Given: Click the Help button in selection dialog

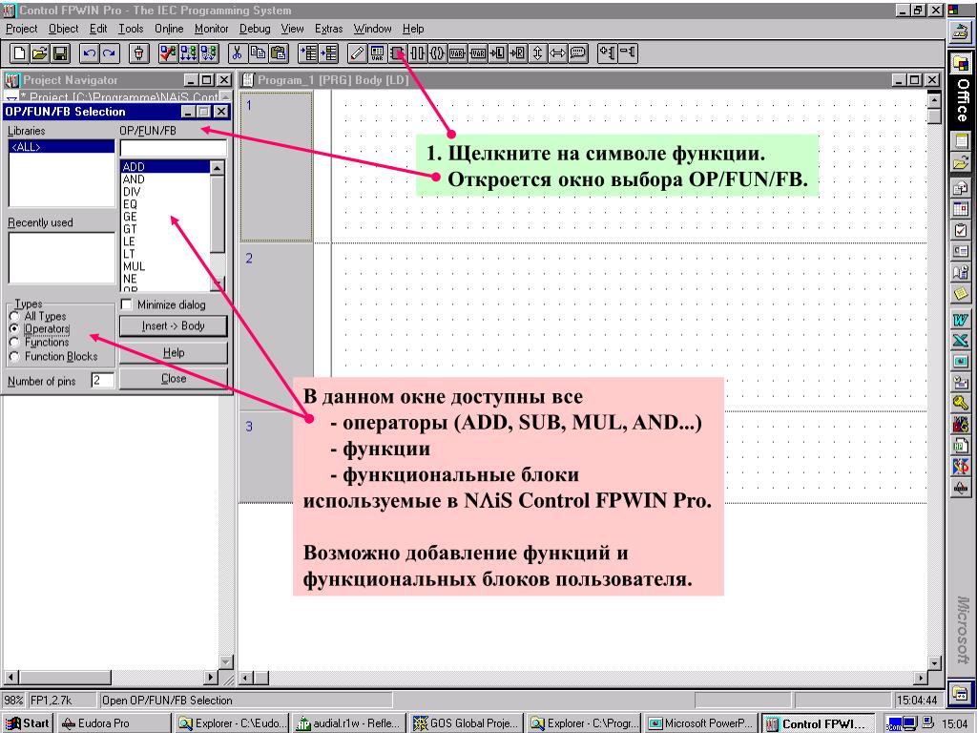Looking at the screenshot, I should coord(174,353).
